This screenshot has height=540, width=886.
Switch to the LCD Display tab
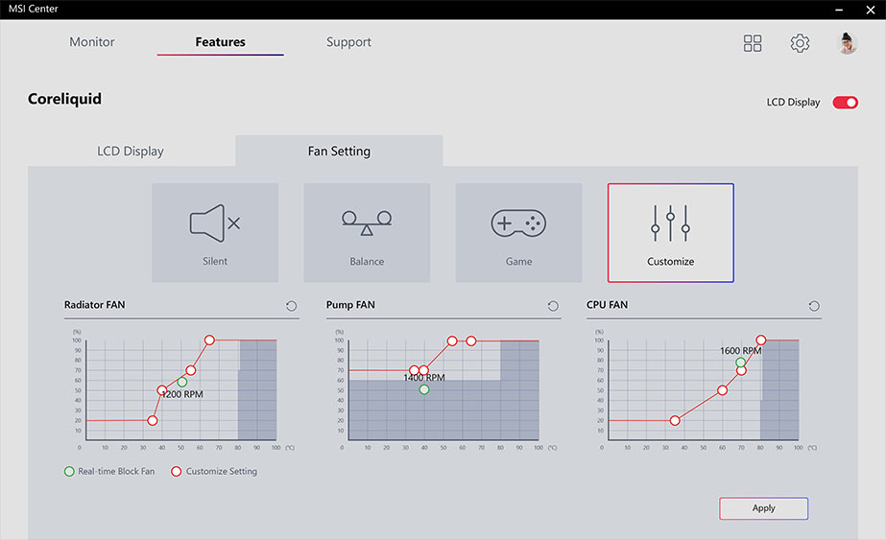pos(131,152)
